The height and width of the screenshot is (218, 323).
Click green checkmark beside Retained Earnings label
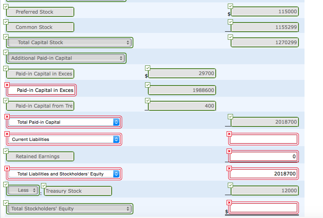[6, 151]
